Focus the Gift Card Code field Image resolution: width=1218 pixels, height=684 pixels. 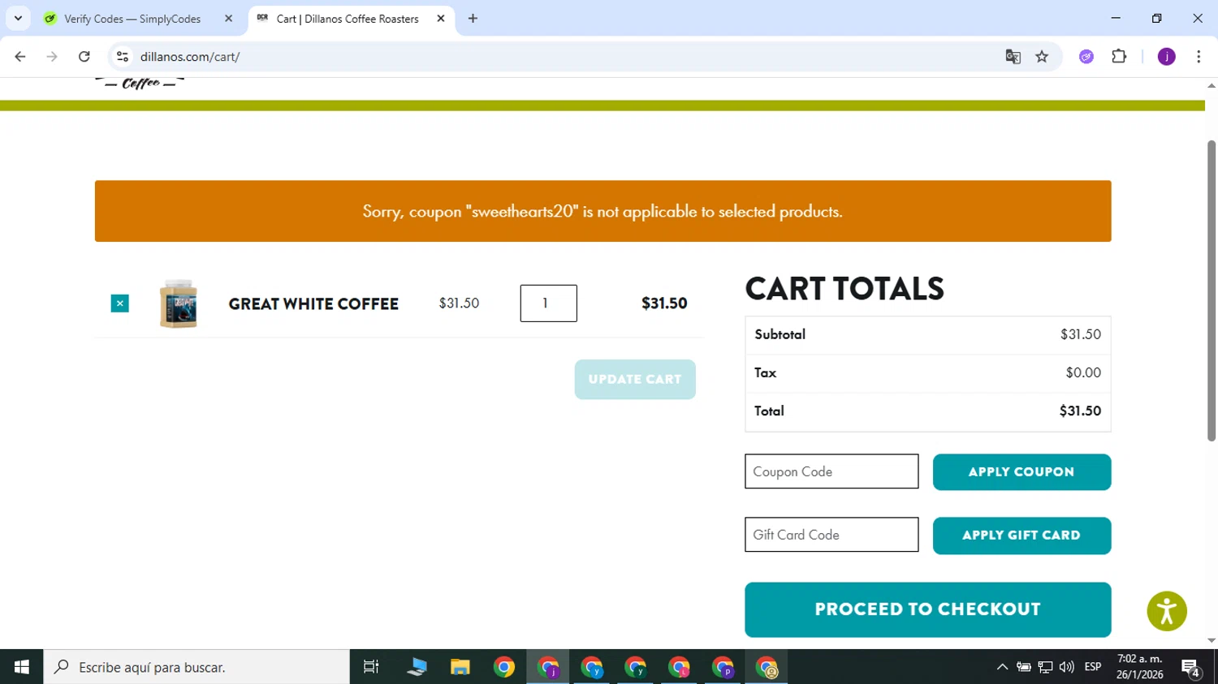(x=831, y=535)
